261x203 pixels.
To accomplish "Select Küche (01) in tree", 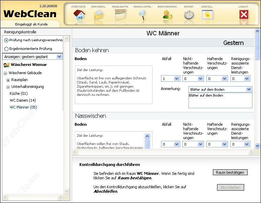I will click(x=19, y=93).
